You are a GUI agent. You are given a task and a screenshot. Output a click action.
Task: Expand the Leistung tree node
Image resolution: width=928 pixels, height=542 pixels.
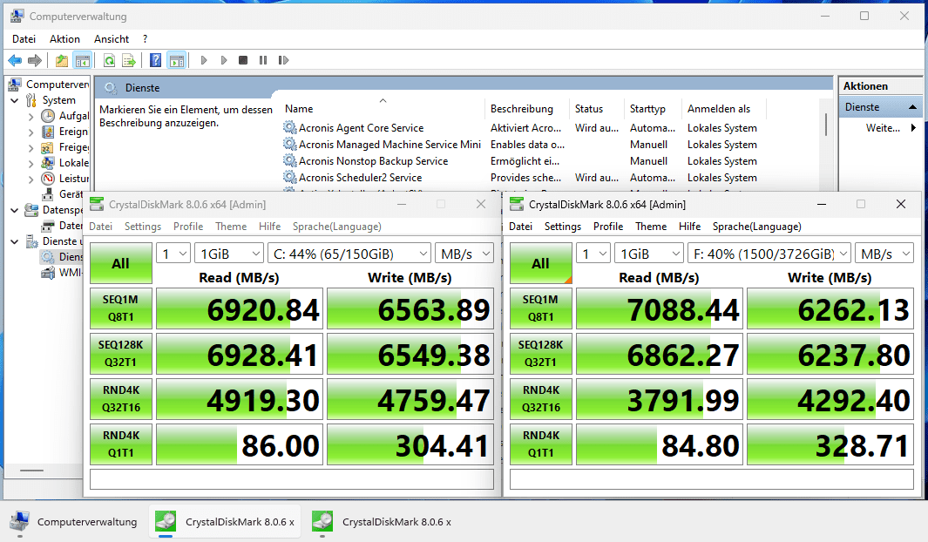(30, 179)
